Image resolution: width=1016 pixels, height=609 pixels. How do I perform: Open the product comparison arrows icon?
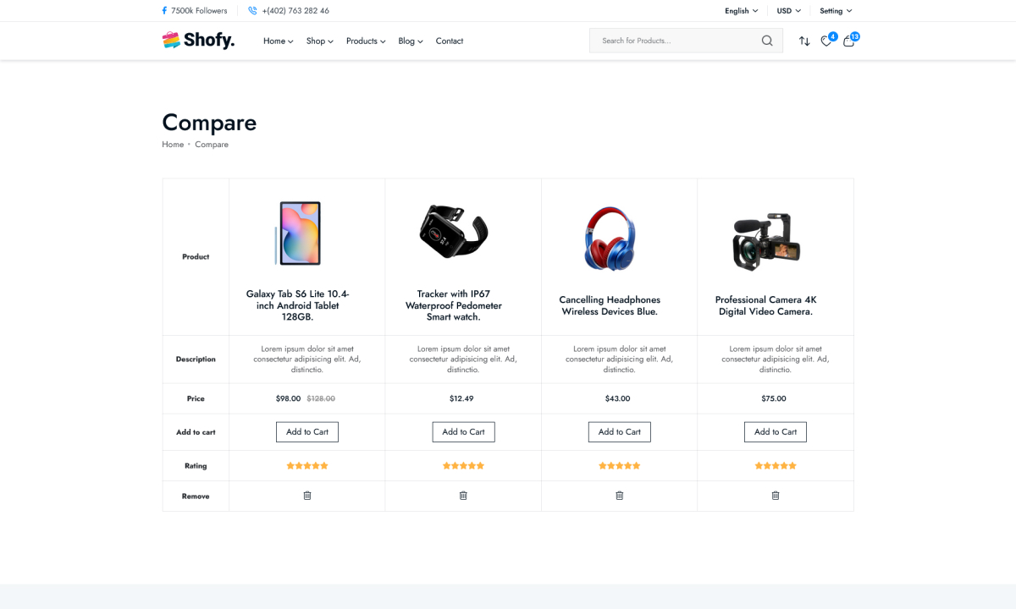804,40
